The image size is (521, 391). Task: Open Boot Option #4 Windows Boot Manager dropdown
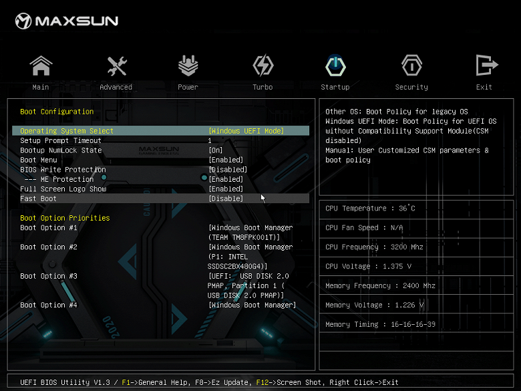[x=252, y=305]
